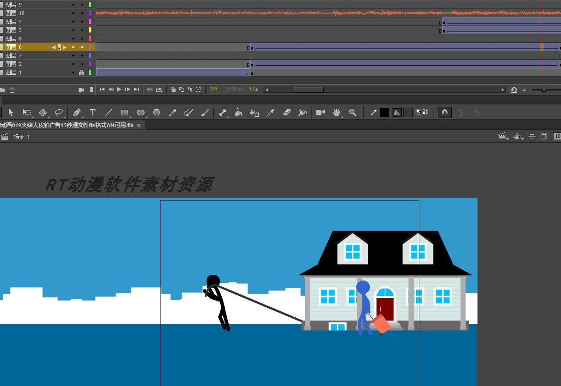Click timeline scrollbar left arrow

[x=266, y=90]
